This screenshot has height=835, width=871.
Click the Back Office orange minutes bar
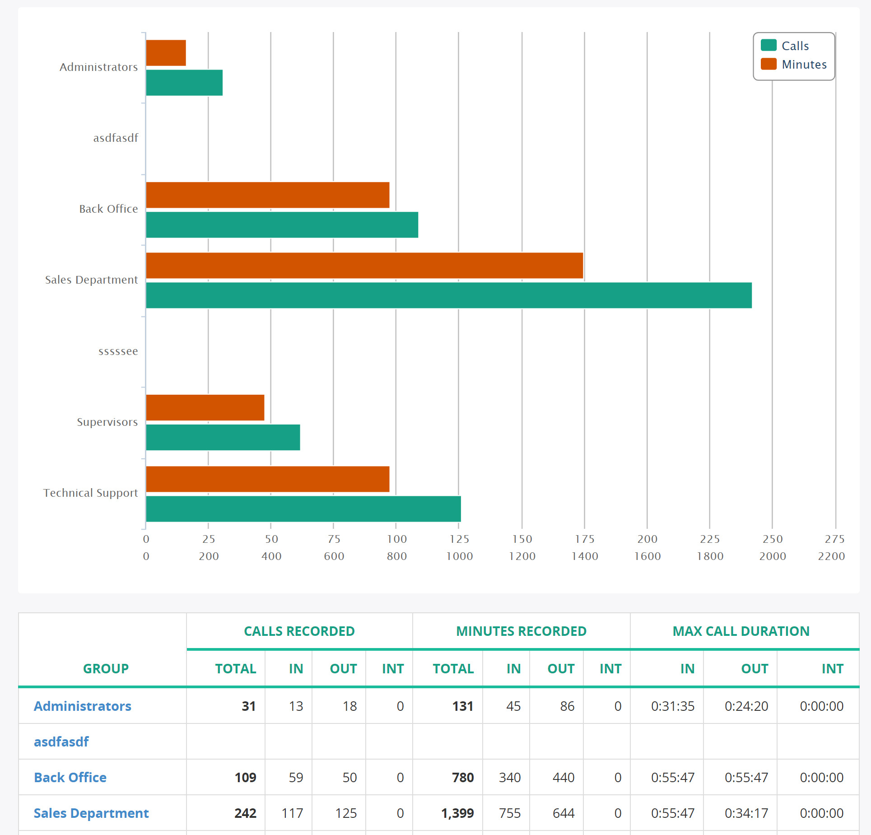268,195
